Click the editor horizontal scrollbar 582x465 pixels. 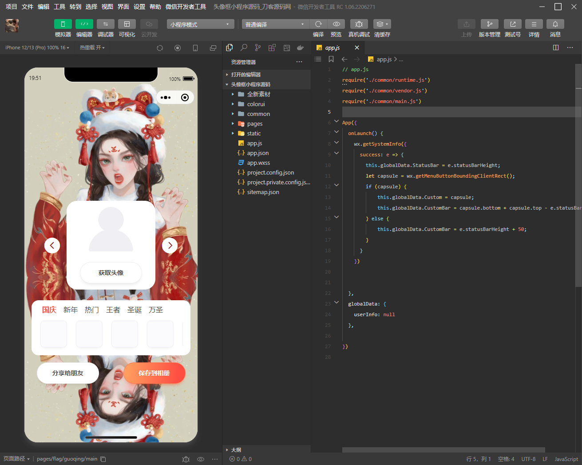click(x=443, y=450)
